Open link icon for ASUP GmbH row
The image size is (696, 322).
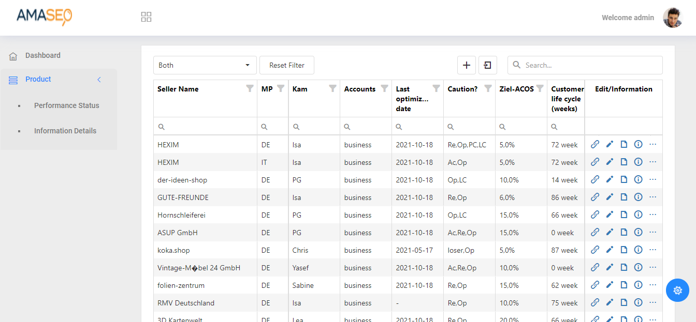tap(595, 233)
